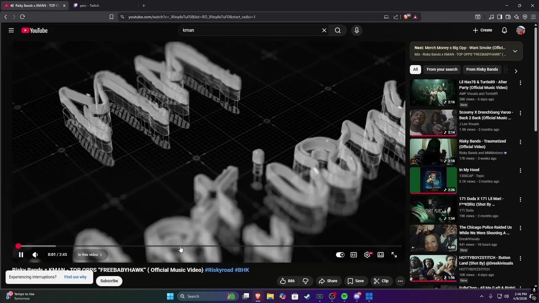The image size is (539, 303).
Task: Toggle browser sidebar panel
Action: click(499, 17)
